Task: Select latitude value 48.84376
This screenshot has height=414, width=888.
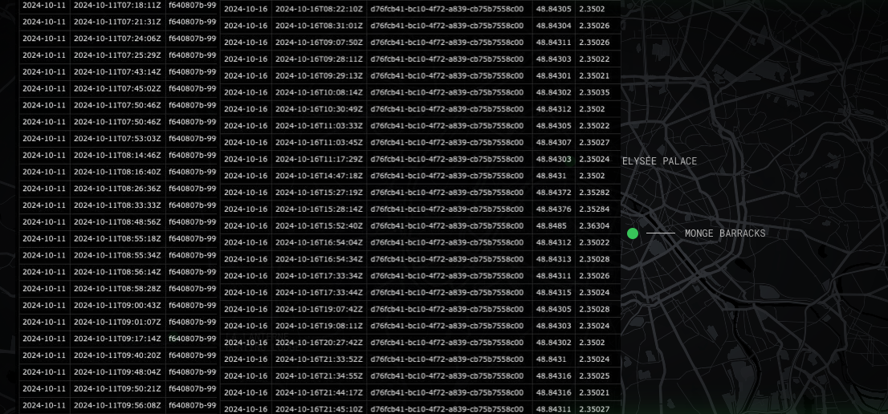Action: (x=553, y=209)
